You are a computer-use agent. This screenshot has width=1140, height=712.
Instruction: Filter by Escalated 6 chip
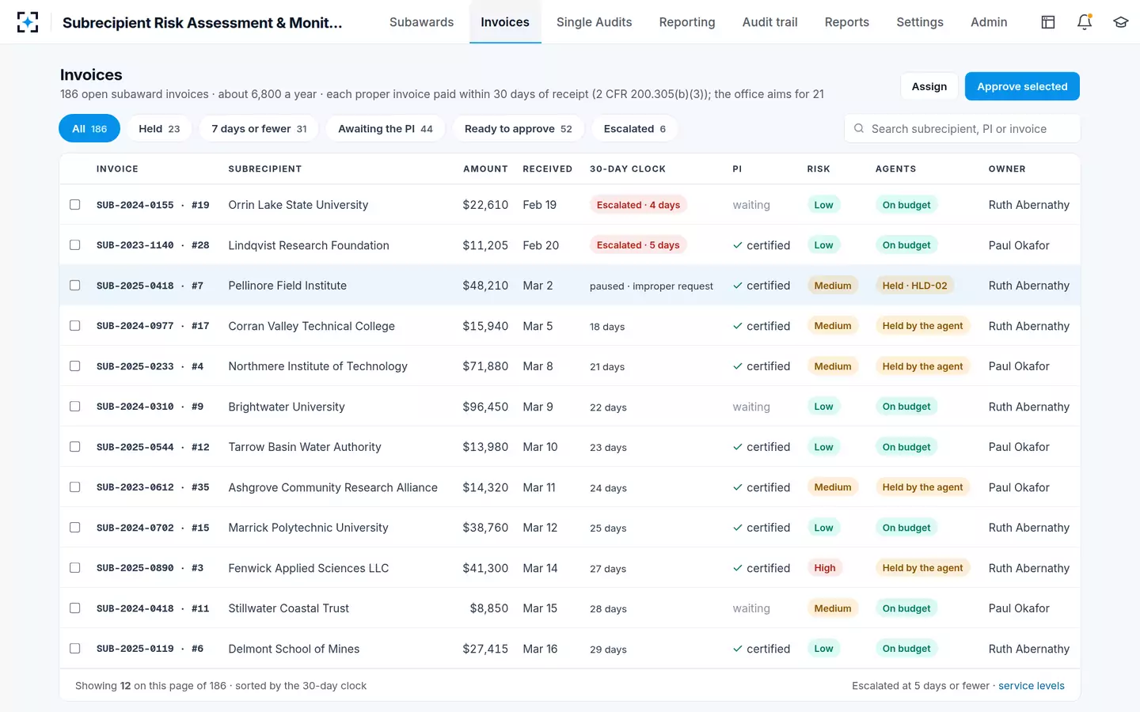635,128
